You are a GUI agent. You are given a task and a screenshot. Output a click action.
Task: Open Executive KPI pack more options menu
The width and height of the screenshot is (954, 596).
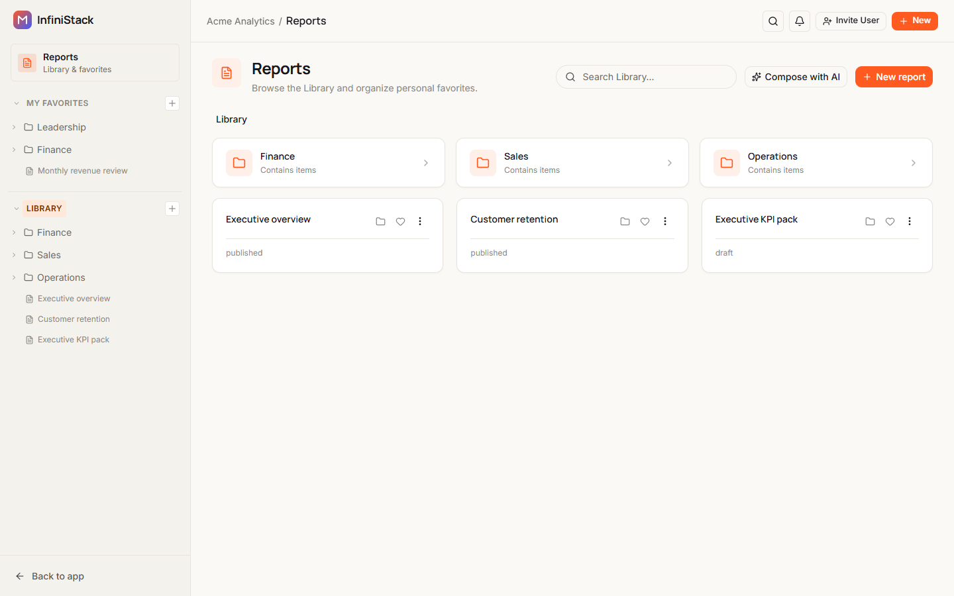click(910, 221)
